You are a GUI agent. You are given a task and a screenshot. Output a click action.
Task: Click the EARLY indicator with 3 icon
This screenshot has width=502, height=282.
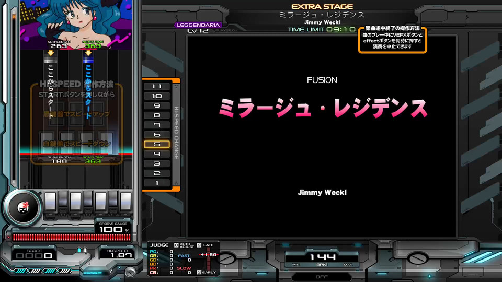(x=207, y=272)
